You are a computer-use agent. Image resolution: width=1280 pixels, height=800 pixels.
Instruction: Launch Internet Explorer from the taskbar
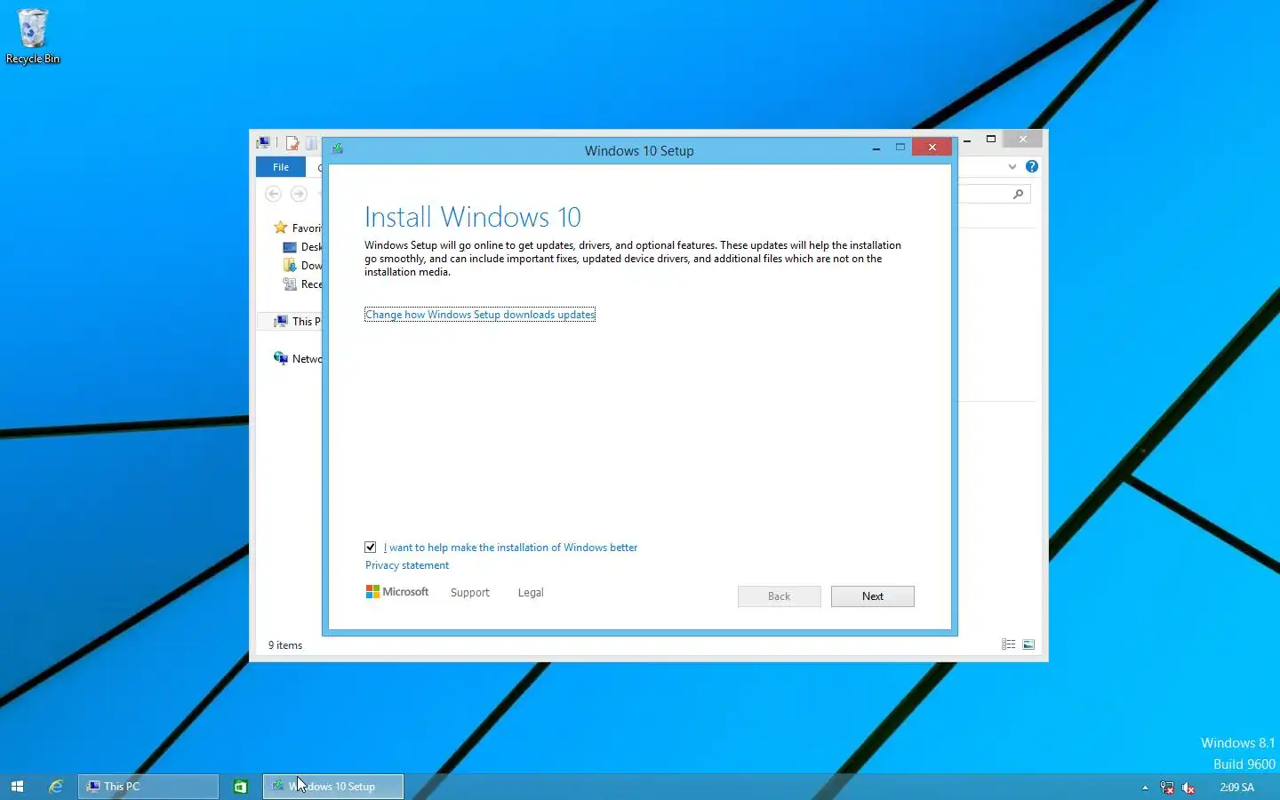coord(56,787)
